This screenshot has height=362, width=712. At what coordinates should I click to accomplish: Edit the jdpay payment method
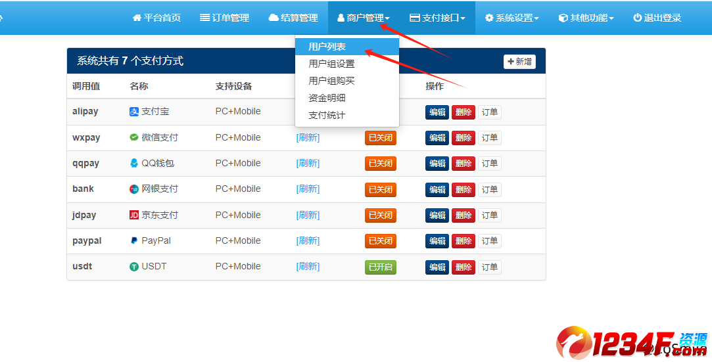point(437,215)
